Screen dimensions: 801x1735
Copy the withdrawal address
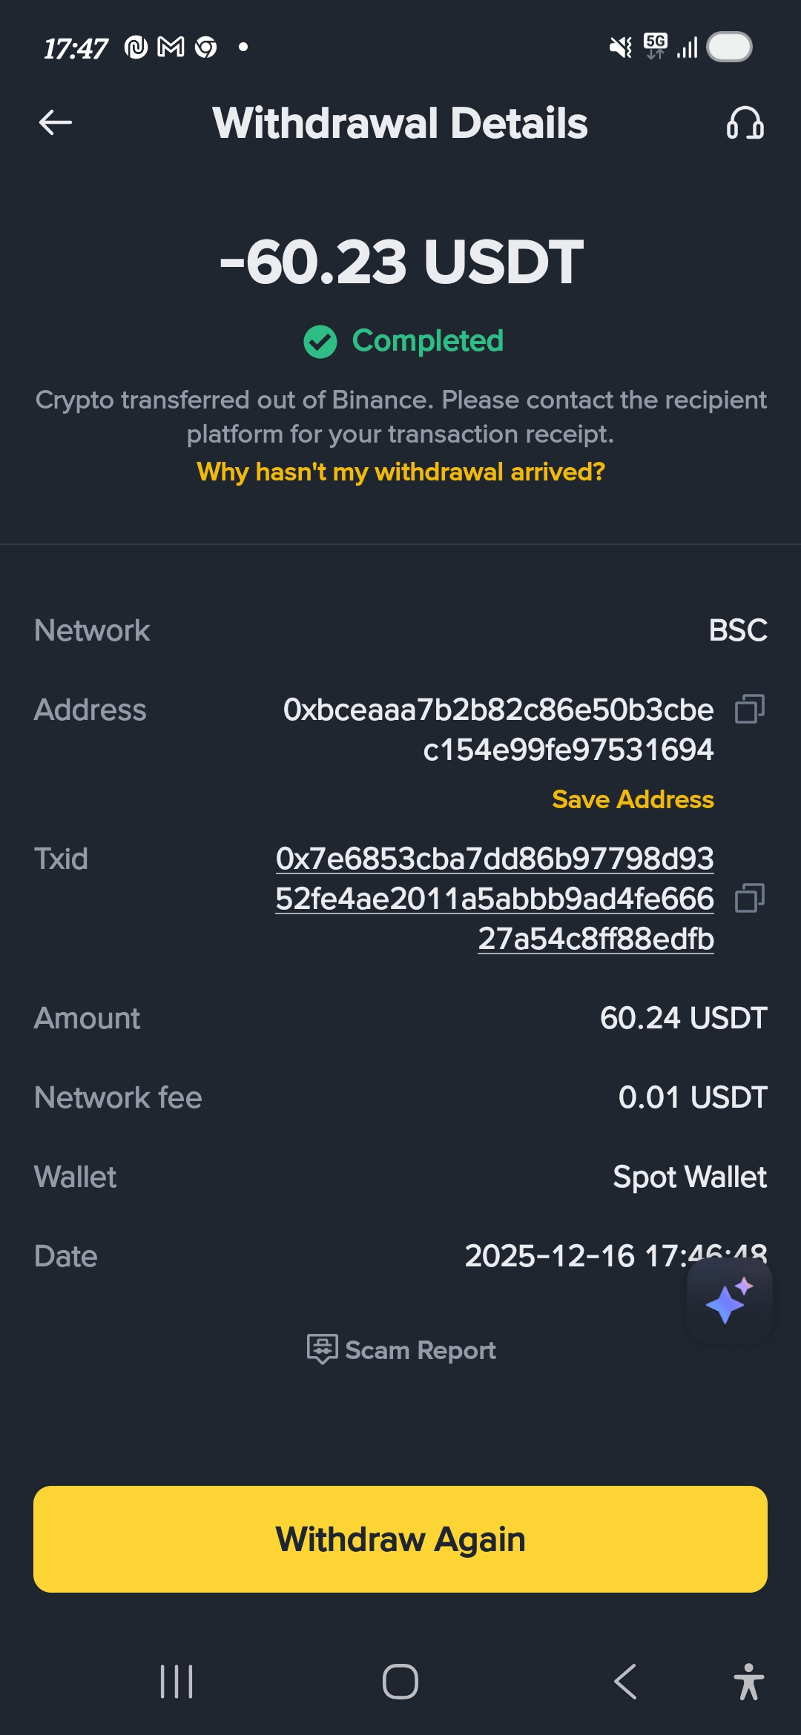point(749,710)
